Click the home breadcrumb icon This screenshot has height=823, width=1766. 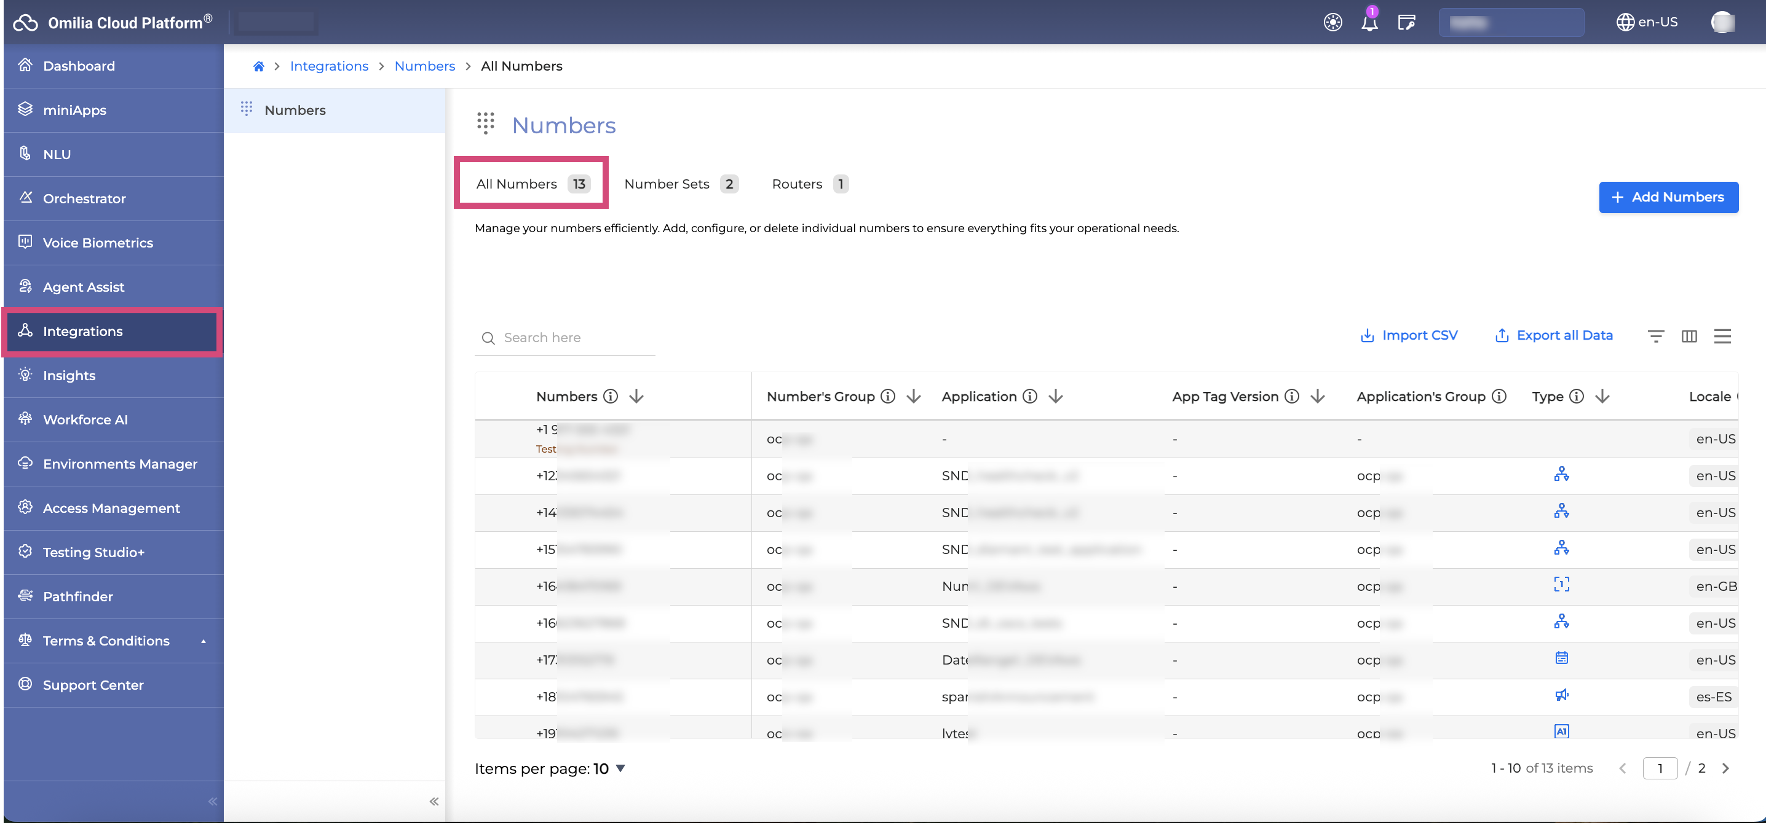click(258, 66)
